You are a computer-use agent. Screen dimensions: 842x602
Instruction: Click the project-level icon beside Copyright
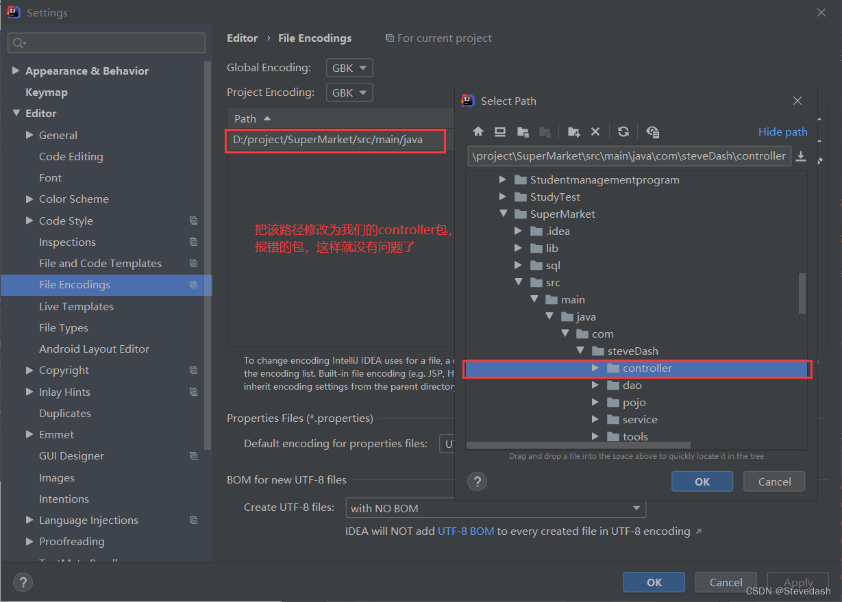pyautogui.click(x=194, y=370)
